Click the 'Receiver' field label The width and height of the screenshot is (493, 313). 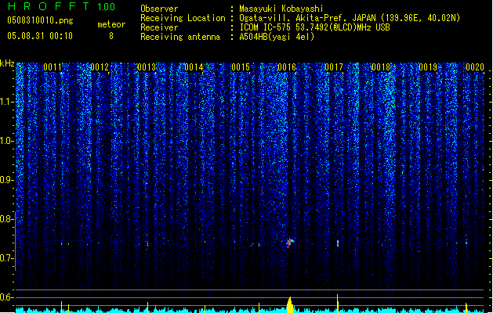159,27
